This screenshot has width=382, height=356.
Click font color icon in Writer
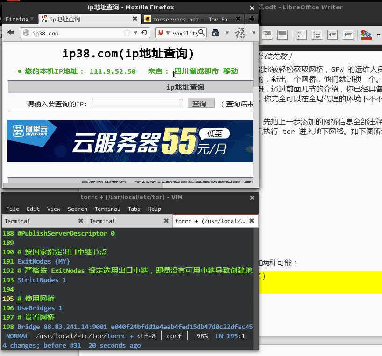367,35
